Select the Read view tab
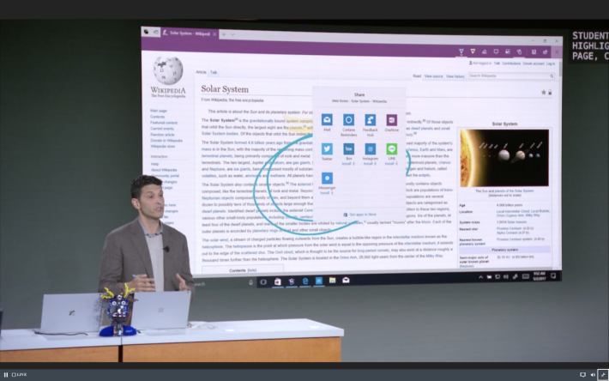Image resolution: width=609 pixels, height=381 pixels. (x=417, y=76)
